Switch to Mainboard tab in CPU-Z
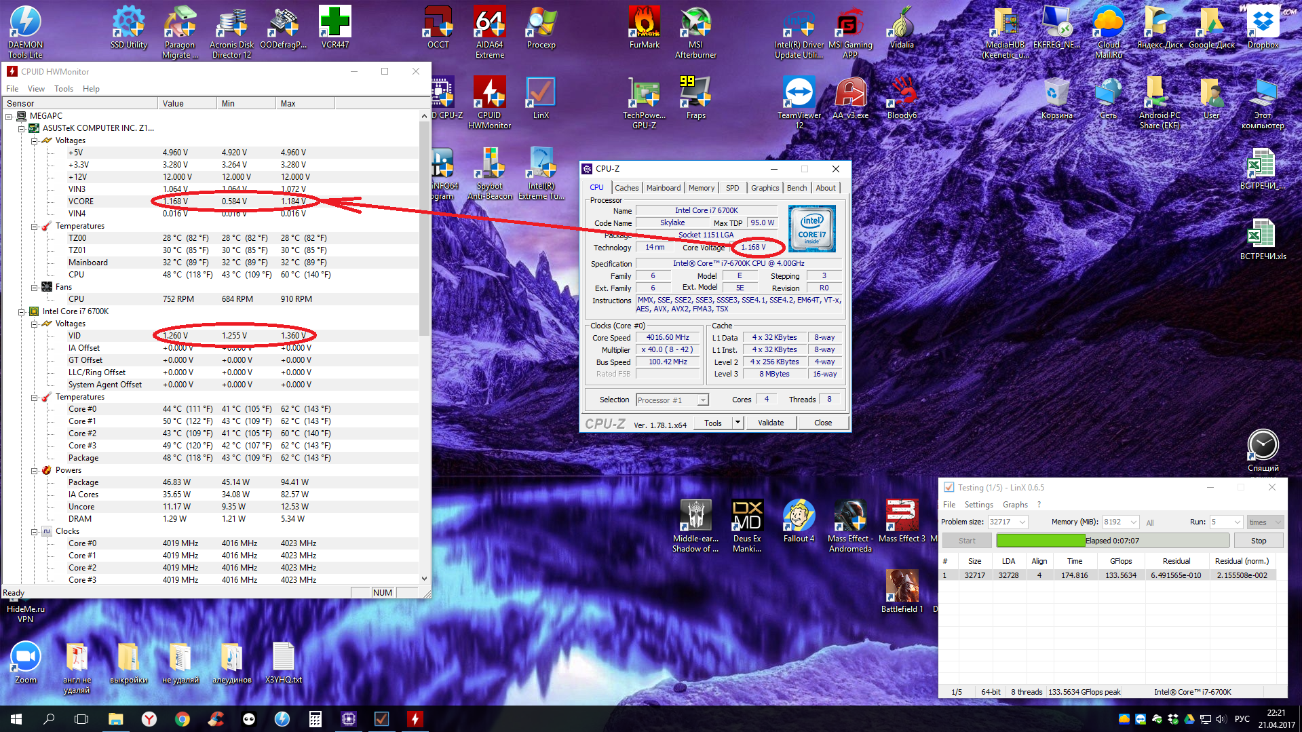The image size is (1302, 732). click(663, 188)
